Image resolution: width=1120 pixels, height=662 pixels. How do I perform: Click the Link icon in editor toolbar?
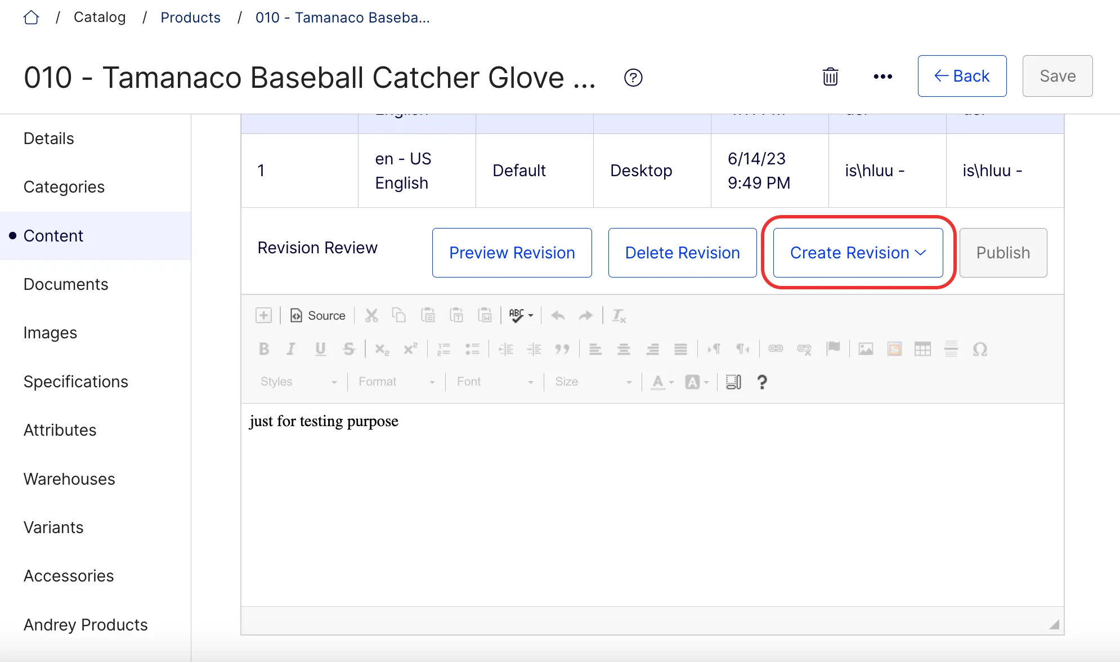[x=776, y=349]
